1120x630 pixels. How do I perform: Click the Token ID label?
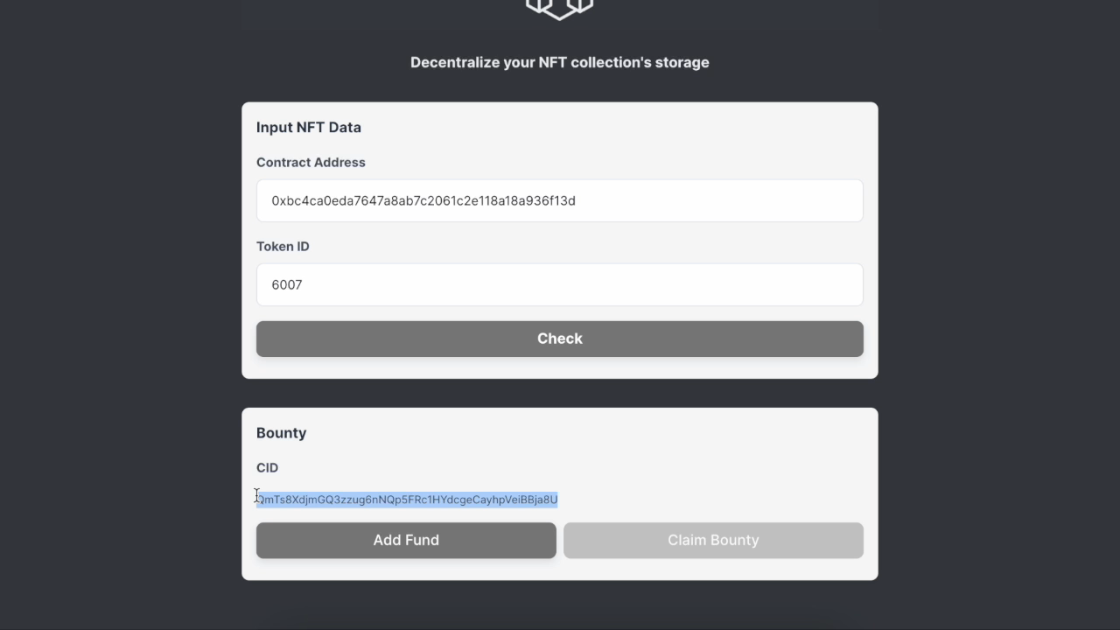pos(283,247)
